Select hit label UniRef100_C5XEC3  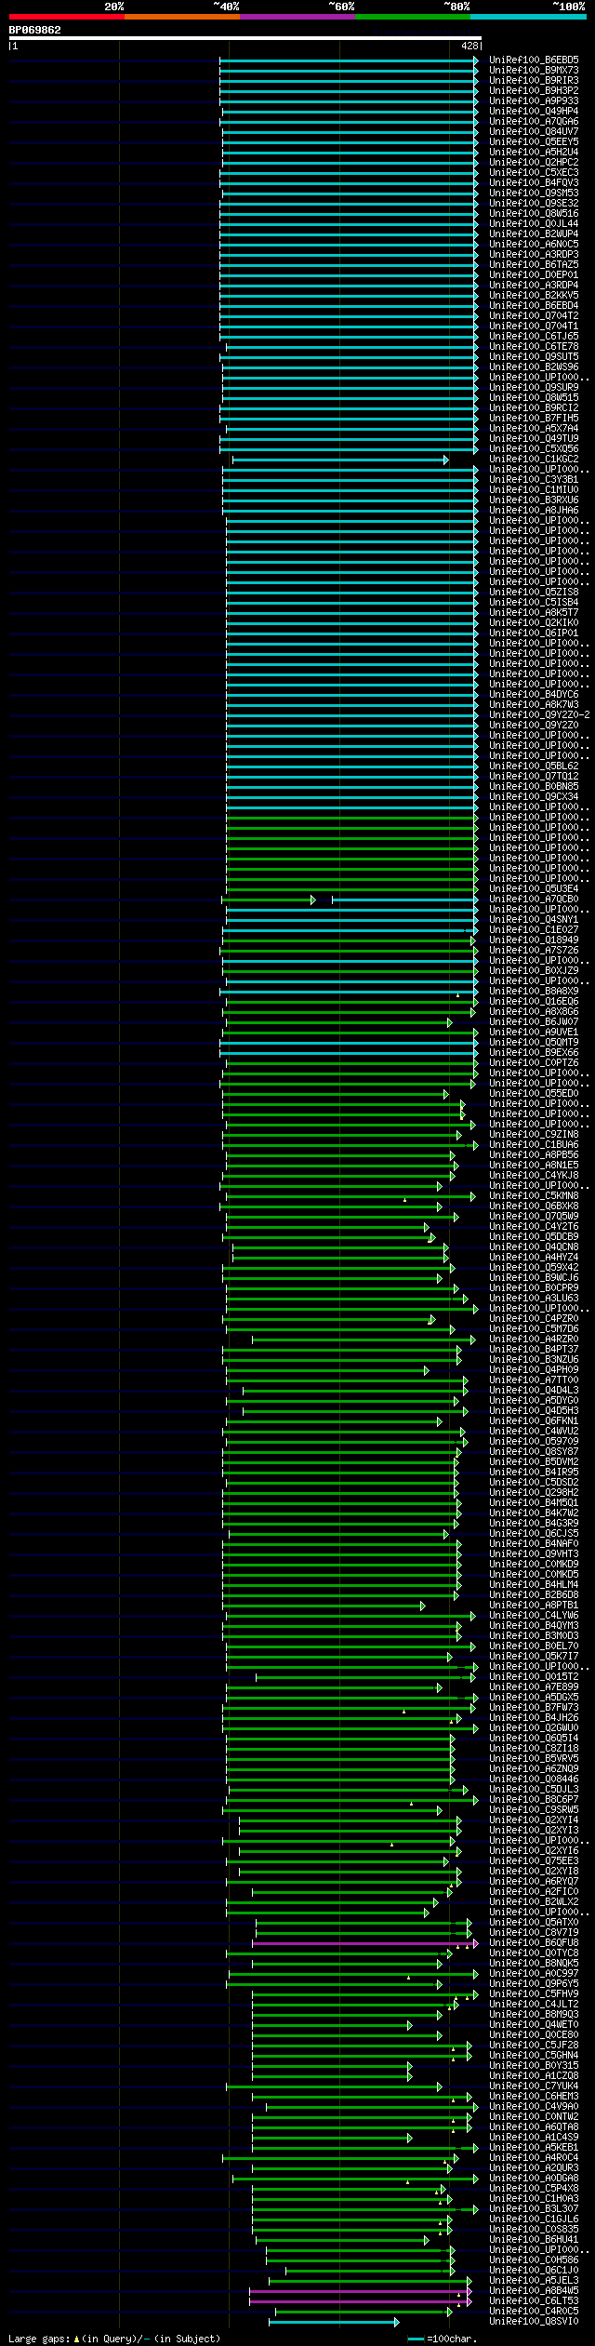(x=534, y=173)
